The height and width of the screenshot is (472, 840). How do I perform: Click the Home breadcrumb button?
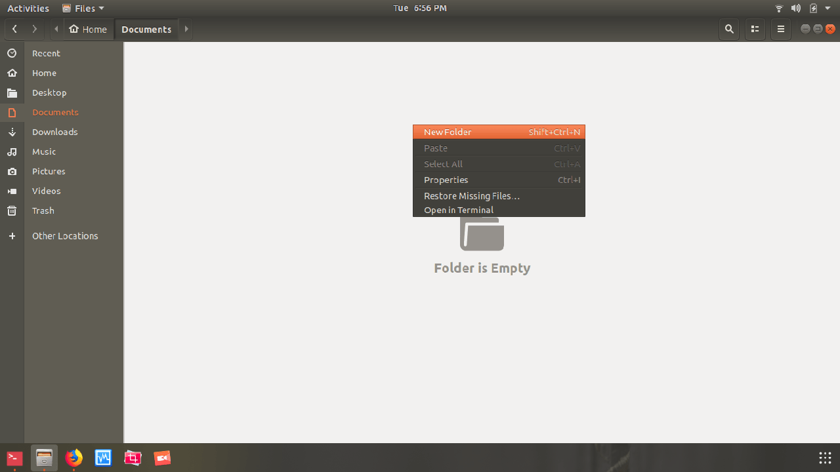pos(88,29)
